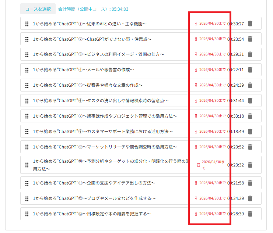Grab the drag handle of ChatGPT⑥ row

(27, 101)
